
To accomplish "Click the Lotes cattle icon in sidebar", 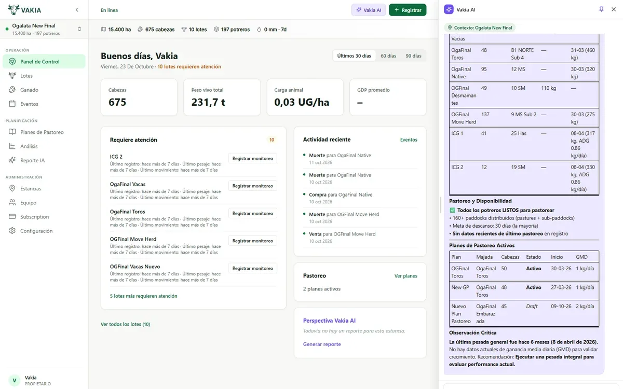I will coord(12,76).
